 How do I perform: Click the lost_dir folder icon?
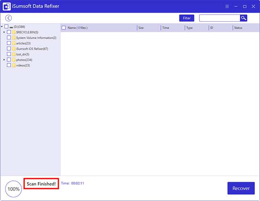[x=14, y=54]
